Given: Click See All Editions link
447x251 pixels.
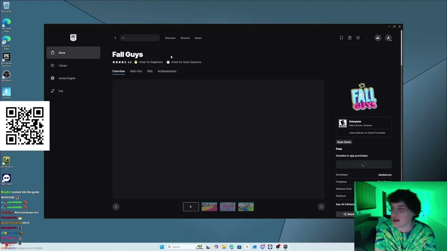Looking at the screenshot, I should tap(345, 204).
